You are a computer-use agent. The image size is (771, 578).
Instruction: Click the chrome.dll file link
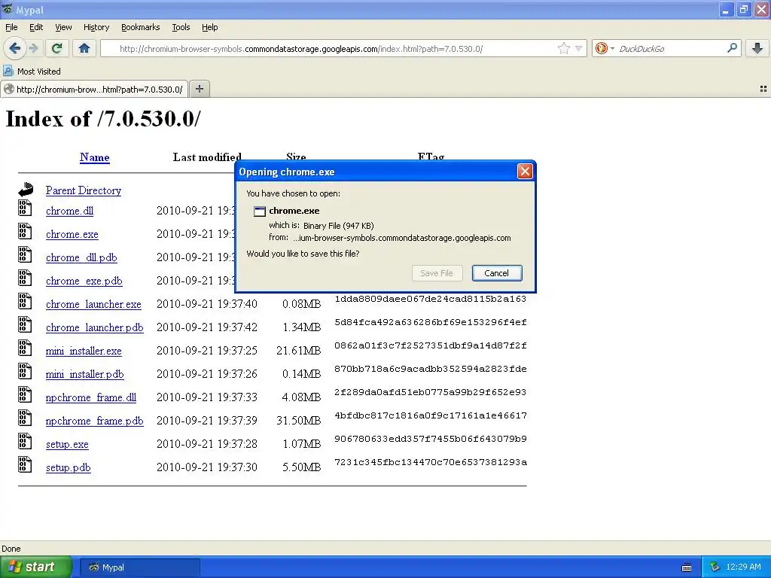pyautogui.click(x=69, y=211)
